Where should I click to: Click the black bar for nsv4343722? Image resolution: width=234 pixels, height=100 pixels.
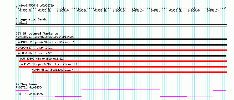click(x=121, y=45)
